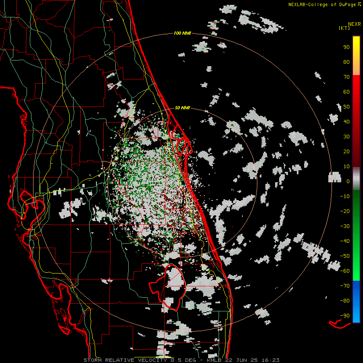Click the 90 value on velocity scale
Image resolution: width=363 pixels, height=363 pixels.
pyautogui.click(x=346, y=47)
